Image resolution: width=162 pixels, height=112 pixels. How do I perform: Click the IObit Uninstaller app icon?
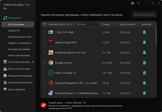(51, 73)
